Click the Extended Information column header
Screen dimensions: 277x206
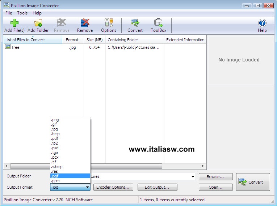[185, 40]
